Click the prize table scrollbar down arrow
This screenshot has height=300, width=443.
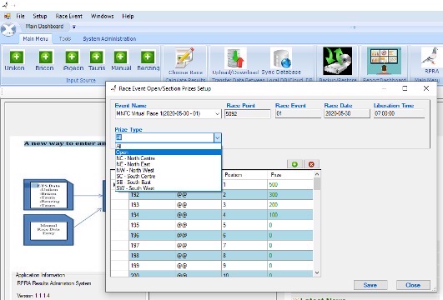(317, 272)
